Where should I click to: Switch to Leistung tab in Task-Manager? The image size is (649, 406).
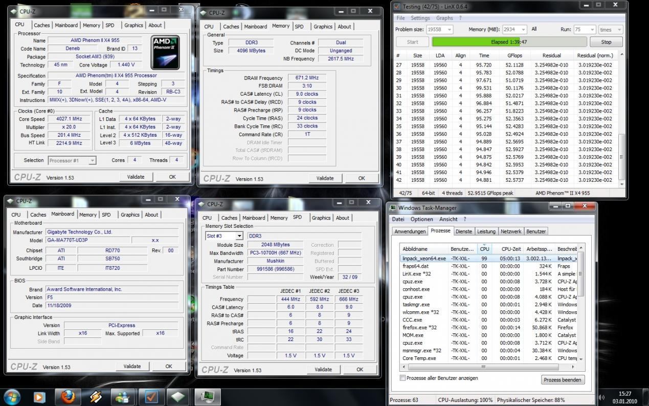(486, 231)
